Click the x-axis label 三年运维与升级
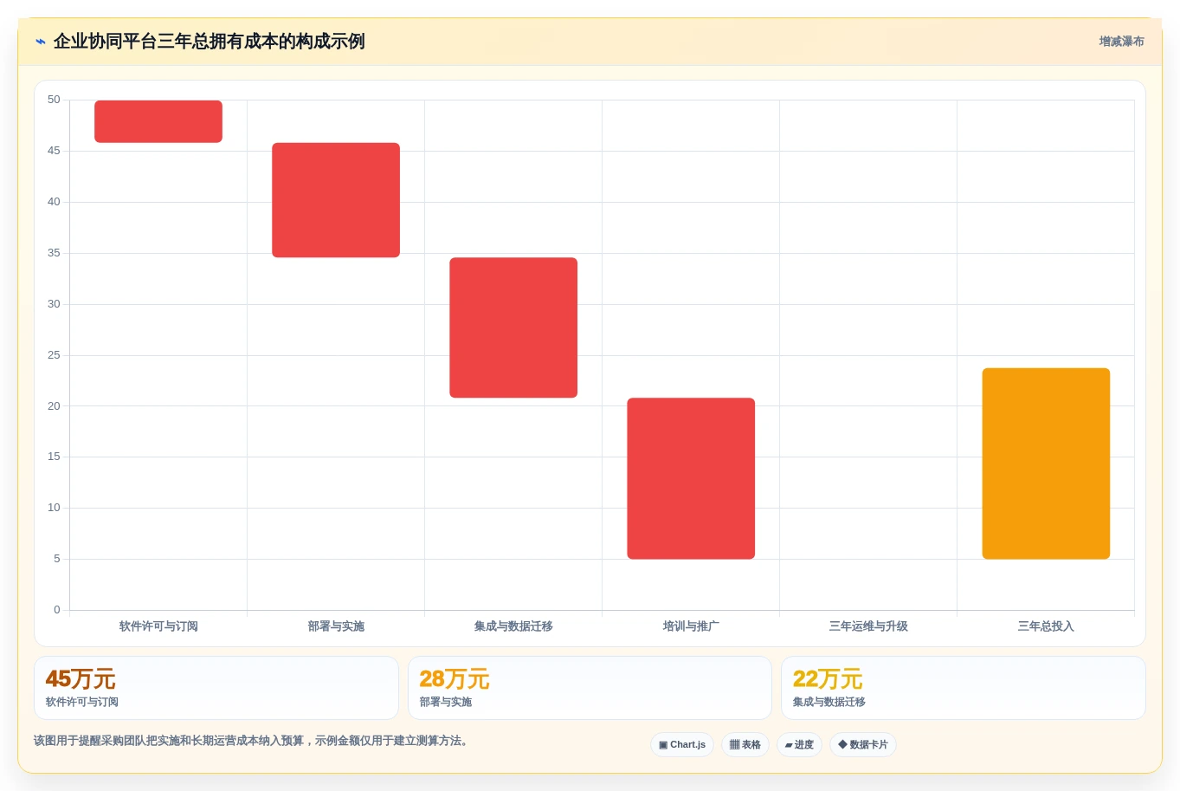 coord(868,626)
